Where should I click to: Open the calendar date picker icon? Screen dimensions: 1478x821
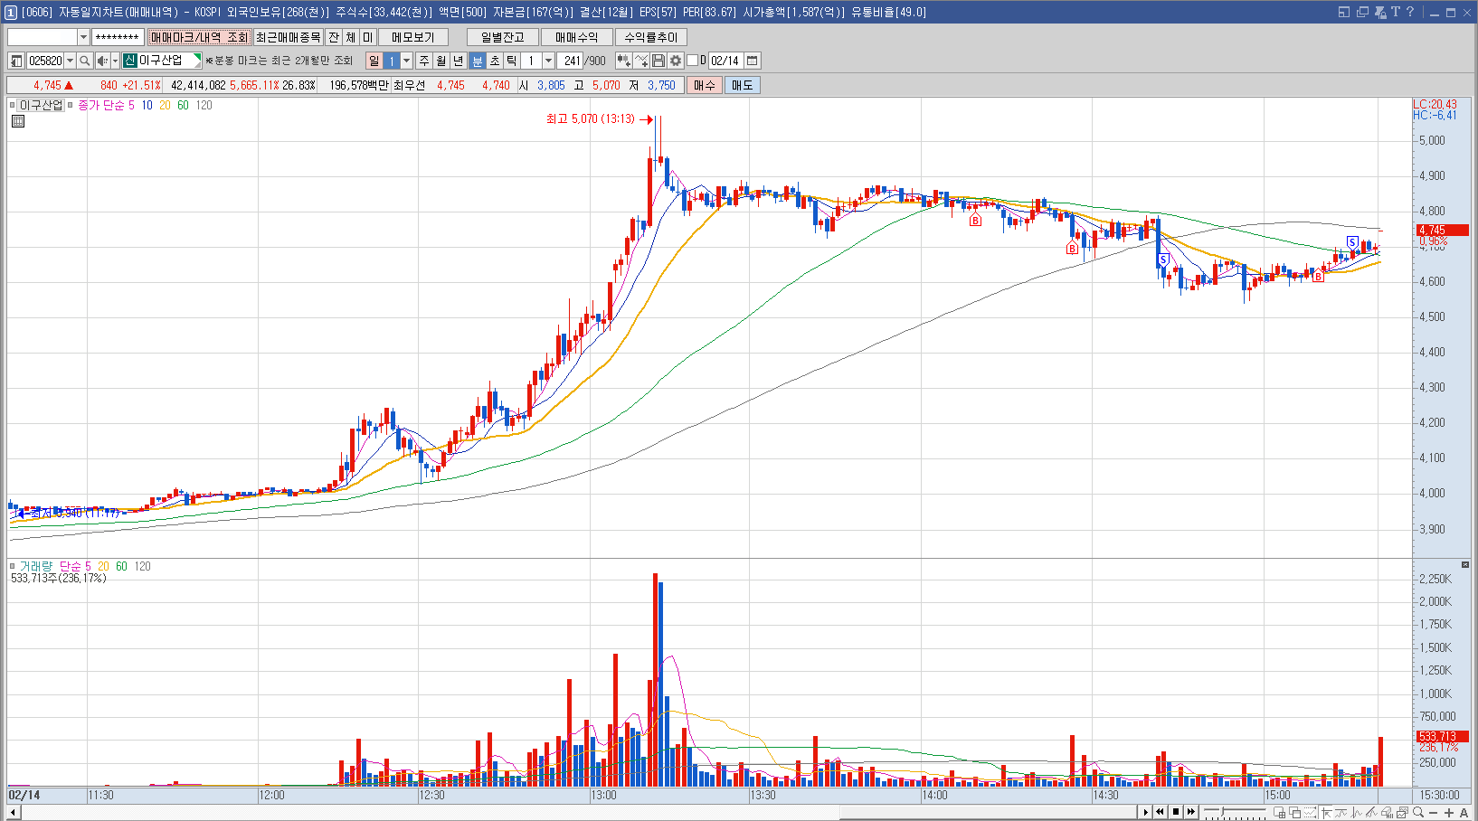point(752,61)
